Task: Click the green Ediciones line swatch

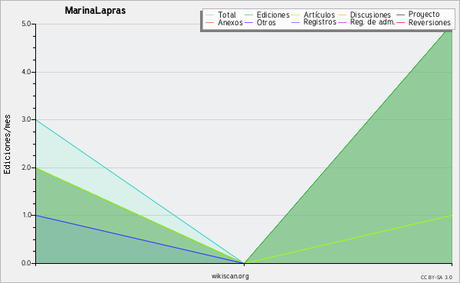Action: click(248, 15)
